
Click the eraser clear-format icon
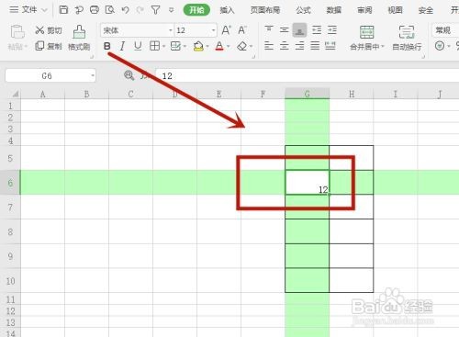tap(242, 46)
